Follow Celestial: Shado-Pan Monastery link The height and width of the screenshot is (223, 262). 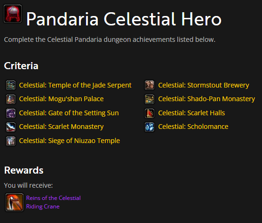tap(206, 99)
